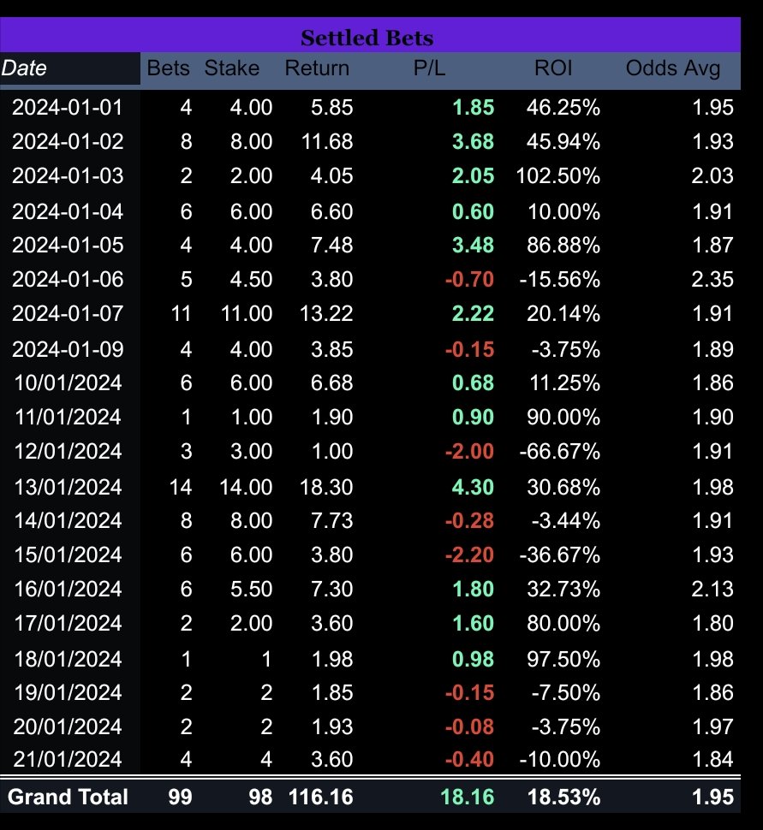Click the Stake value 5.50

coord(251,590)
